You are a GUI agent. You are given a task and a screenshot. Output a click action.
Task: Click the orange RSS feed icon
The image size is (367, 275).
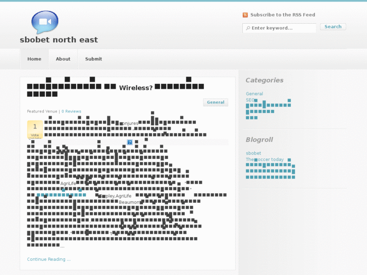point(245,15)
